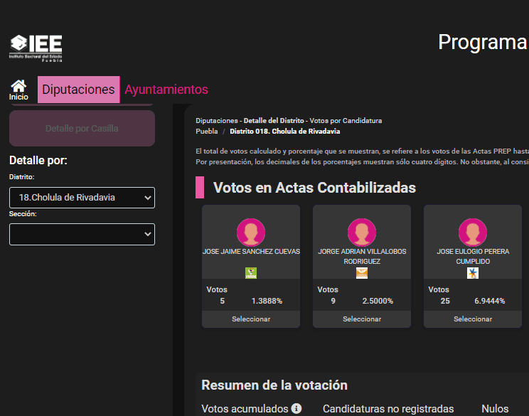Switch to the Ayuntamientos tab
529x416 pixels.
point(166,90)
